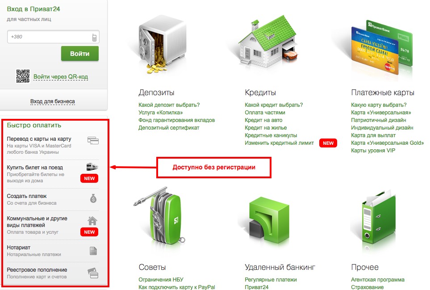Click the QR code image
This screenshot has height=290, width=430.
pos(23,76)
